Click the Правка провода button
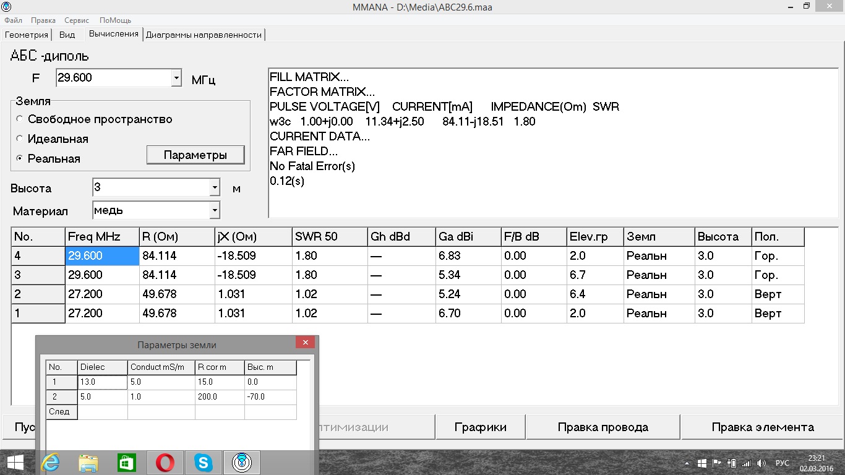Viewport: 845px width, 475px height. (x=603, y=427)
